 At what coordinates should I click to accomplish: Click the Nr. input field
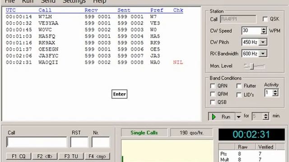coord(101,142)
